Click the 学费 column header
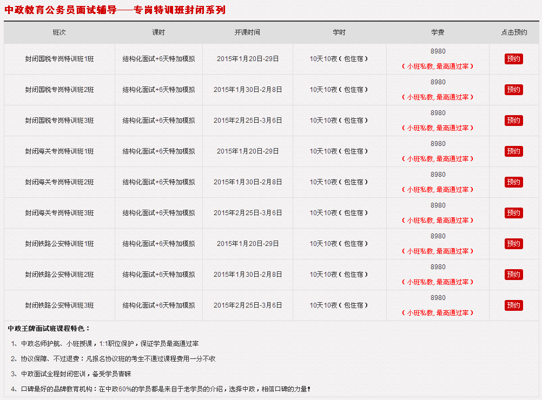This screenshot has height=400, width=542. click(x=438, y=32)
